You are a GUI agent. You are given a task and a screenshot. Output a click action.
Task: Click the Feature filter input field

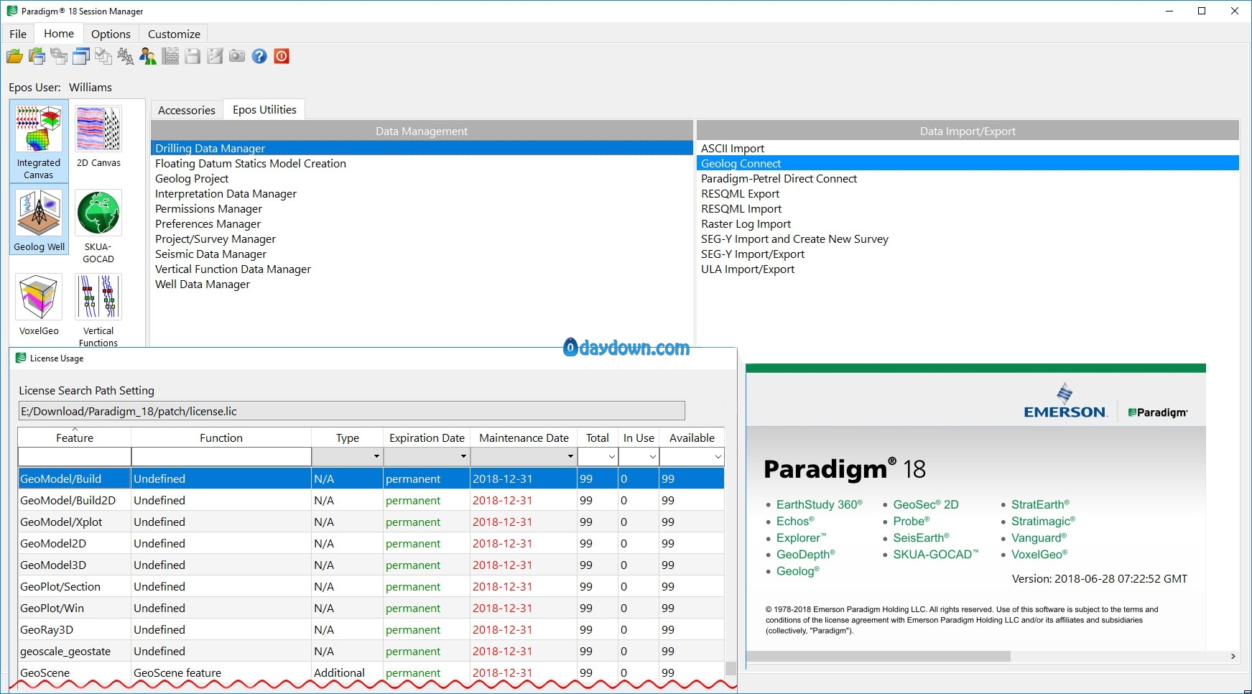(75, 456)
